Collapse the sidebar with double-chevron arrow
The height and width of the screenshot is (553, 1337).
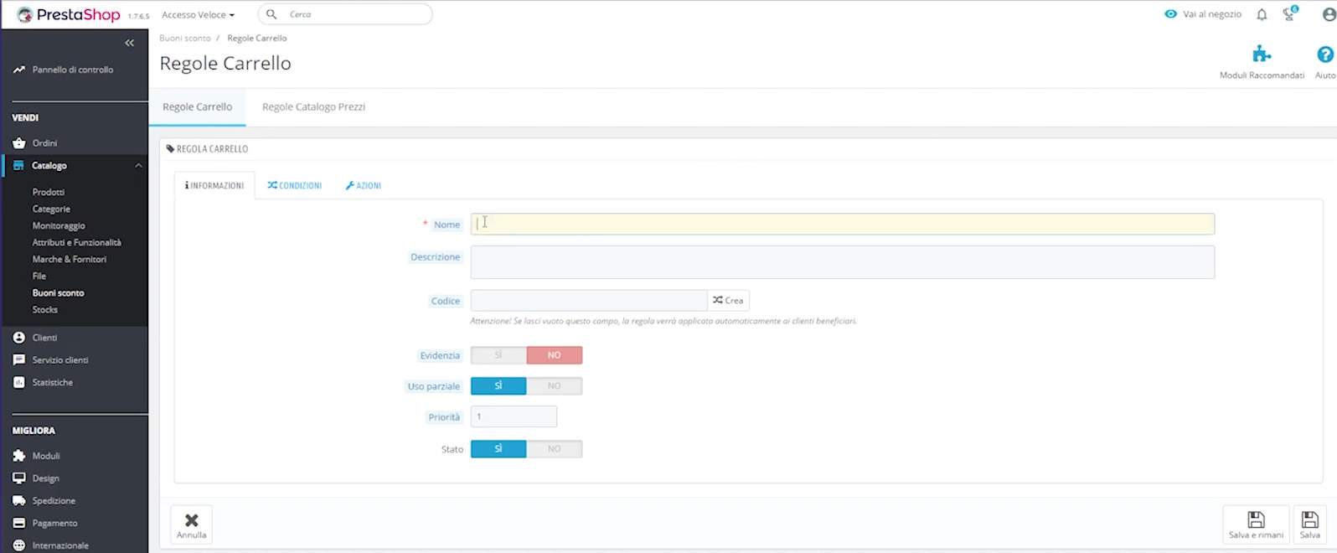[x=129, y=43]
